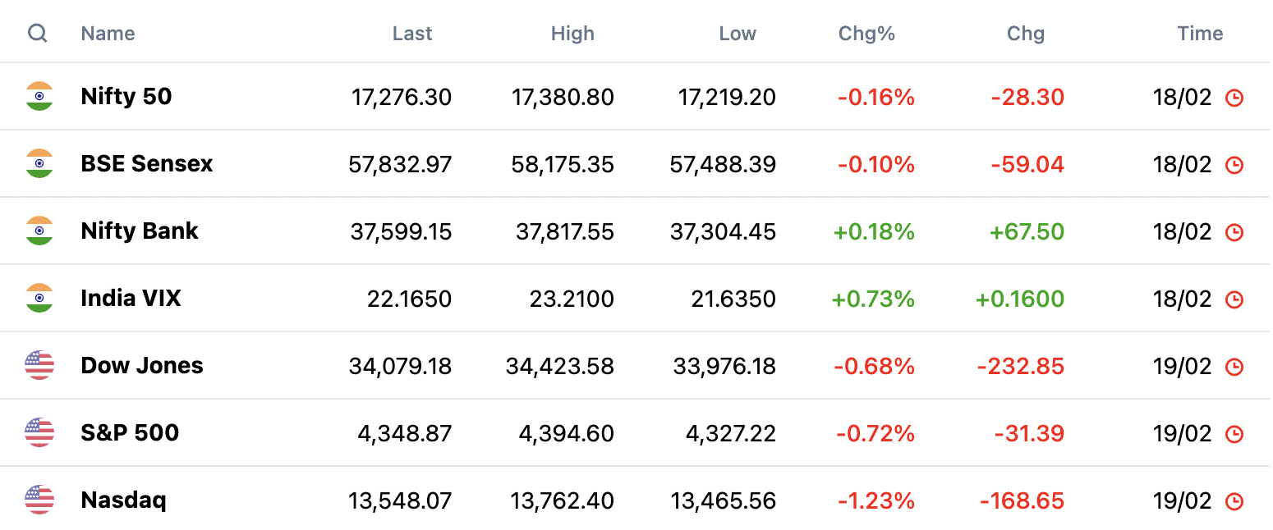Sort table by the Name column header
Screen dimensions: 1273x530
tap(108, 34)
